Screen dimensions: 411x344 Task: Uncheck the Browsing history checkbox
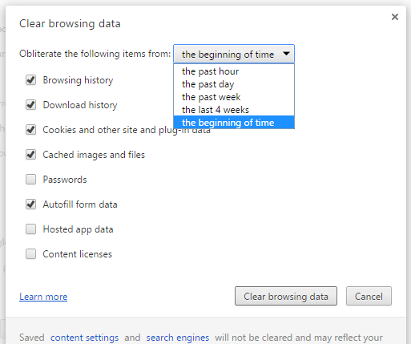tap(30, 80)
